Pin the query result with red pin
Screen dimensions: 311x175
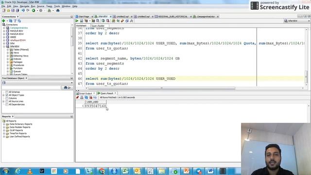[x=77, y=97]
